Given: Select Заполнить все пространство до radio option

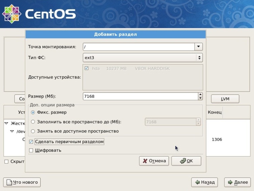Looking at the screenshot, I should click(33, 122).
